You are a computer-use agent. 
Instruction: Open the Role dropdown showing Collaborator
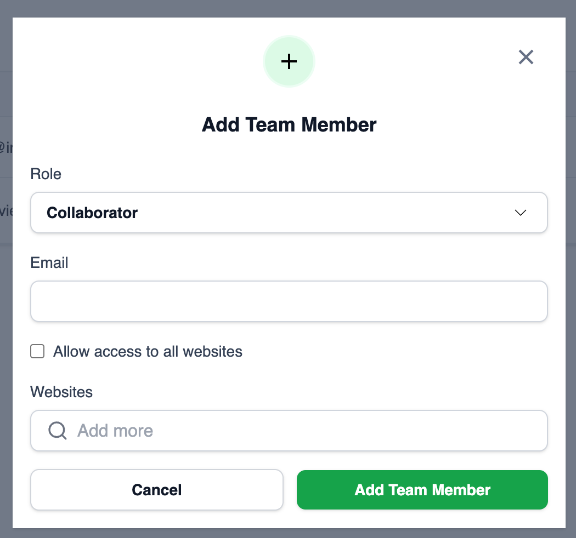click(289, 213)
